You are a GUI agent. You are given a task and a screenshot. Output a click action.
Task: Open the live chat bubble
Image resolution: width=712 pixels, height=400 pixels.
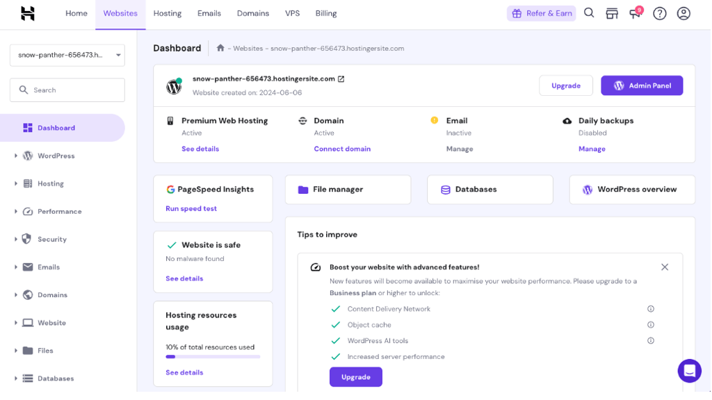(689, 371)
